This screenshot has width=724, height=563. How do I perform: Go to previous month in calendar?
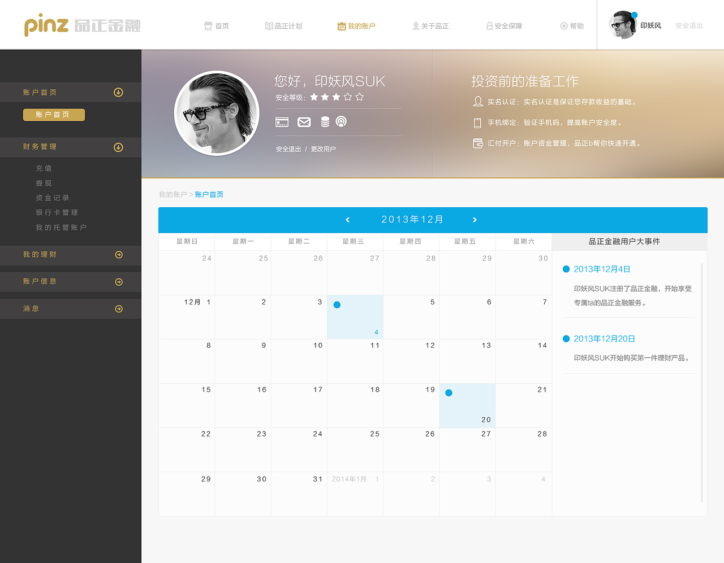[347, 220]
